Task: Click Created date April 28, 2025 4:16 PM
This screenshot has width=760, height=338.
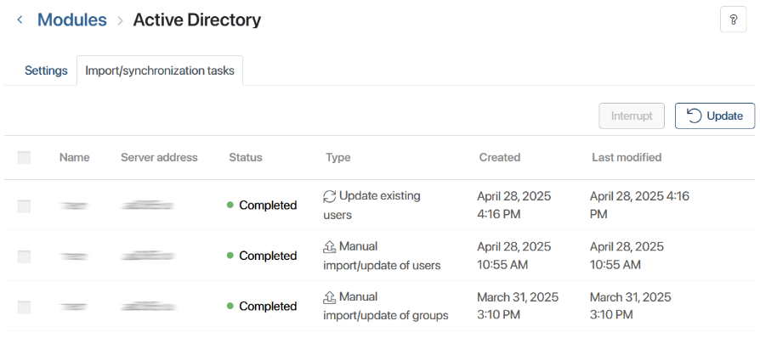Action: [x=514, y=206]
